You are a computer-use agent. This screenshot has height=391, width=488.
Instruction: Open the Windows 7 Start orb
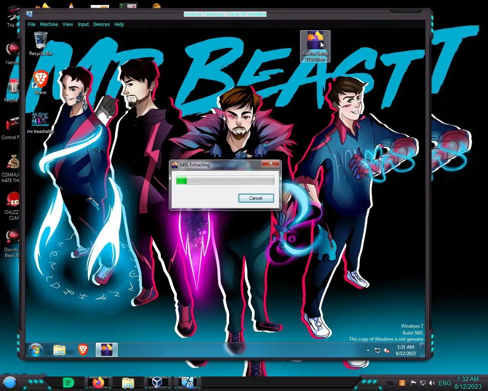point(36,350)
